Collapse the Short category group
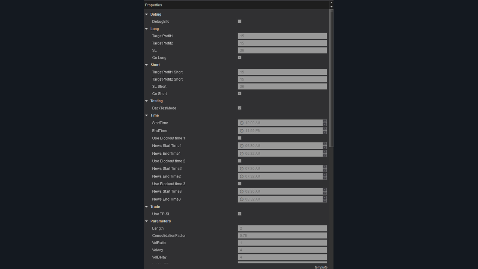478x269 pixels. click(146, 65)
